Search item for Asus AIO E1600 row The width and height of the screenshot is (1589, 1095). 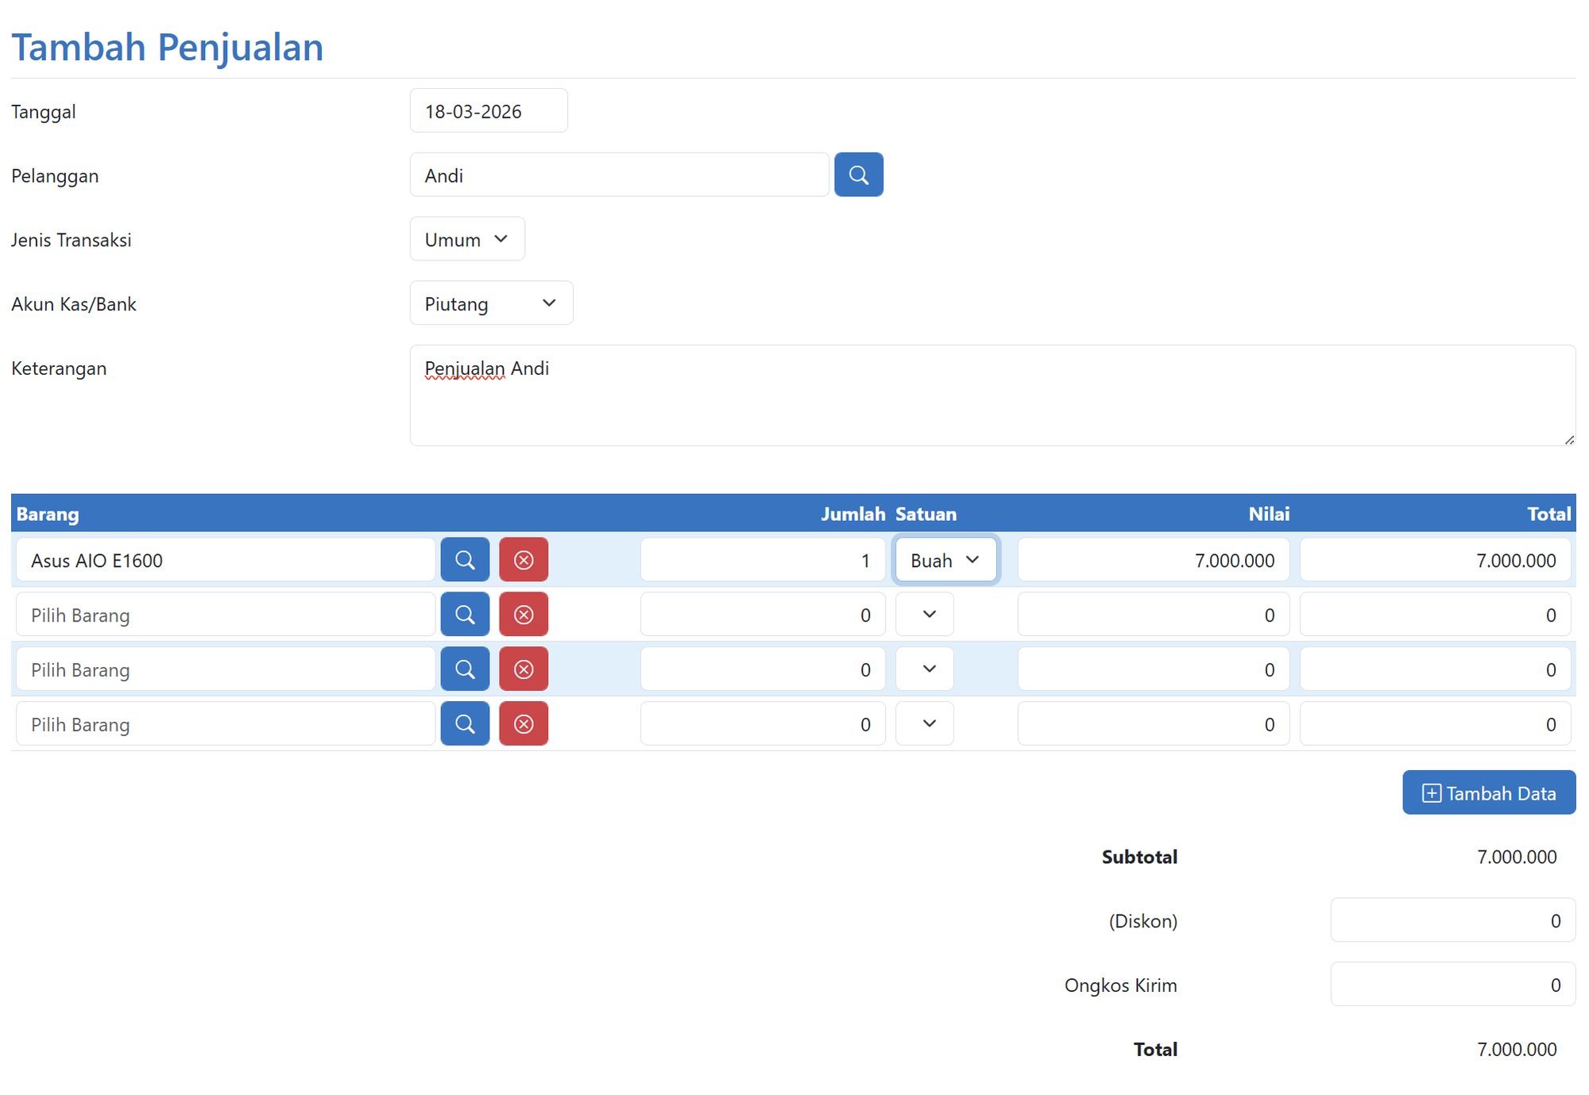click(465, 560)
